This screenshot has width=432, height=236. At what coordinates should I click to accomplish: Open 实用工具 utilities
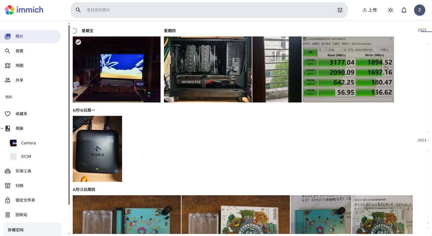[x=30, y=171]
